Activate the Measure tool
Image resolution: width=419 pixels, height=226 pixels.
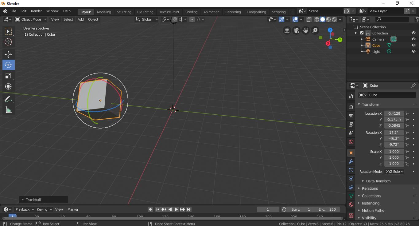(x=8, y=109)
